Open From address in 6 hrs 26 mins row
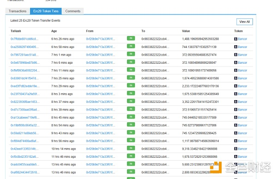 pyautogui.click(x=101, y=39)
